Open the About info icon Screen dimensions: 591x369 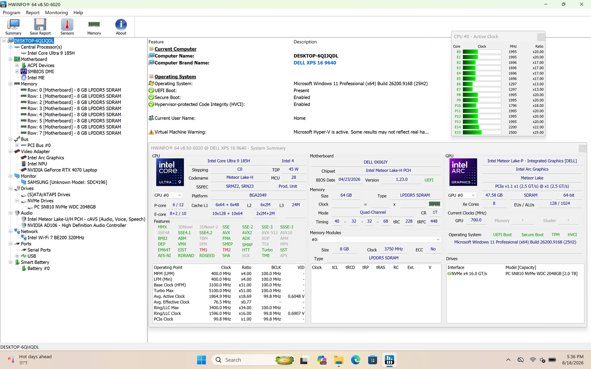coord(121,27)
